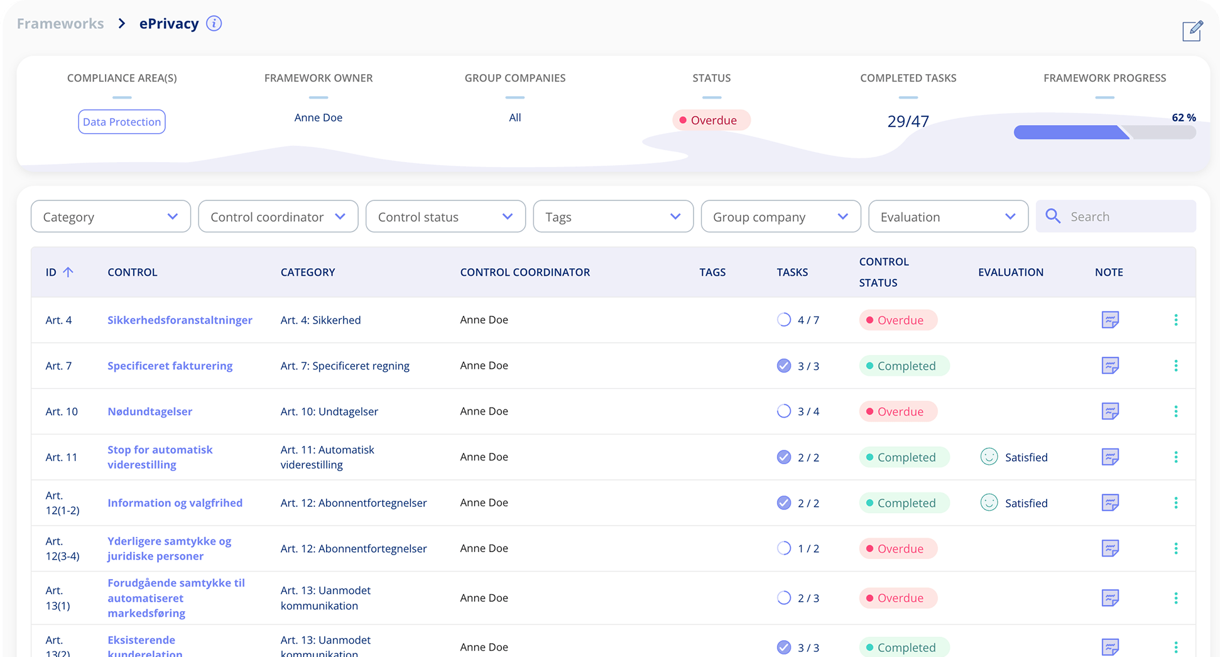1220x657 pixels.
Task: Click the framework Overdue status badge
Action: (711, 120)
